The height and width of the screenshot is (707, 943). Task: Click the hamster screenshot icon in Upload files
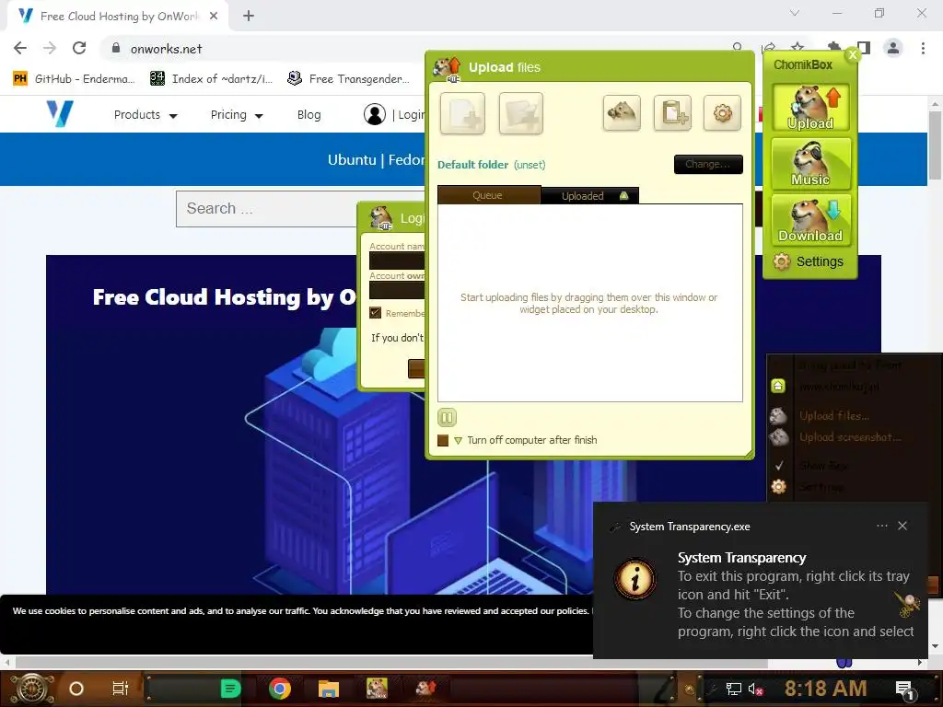click(x=622, y=112)
